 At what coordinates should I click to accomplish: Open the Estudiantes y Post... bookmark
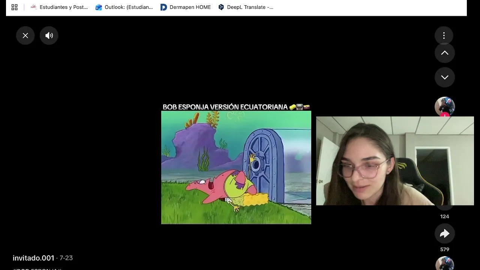59,7
